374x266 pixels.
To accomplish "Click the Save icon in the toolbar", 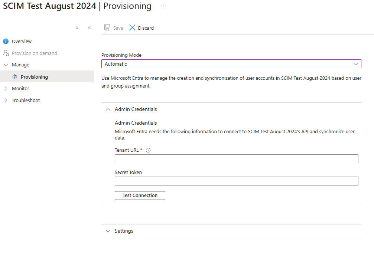I will (108, 27).
